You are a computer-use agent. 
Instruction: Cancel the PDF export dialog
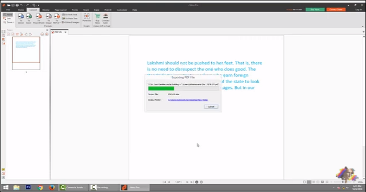tap(211, 107)
